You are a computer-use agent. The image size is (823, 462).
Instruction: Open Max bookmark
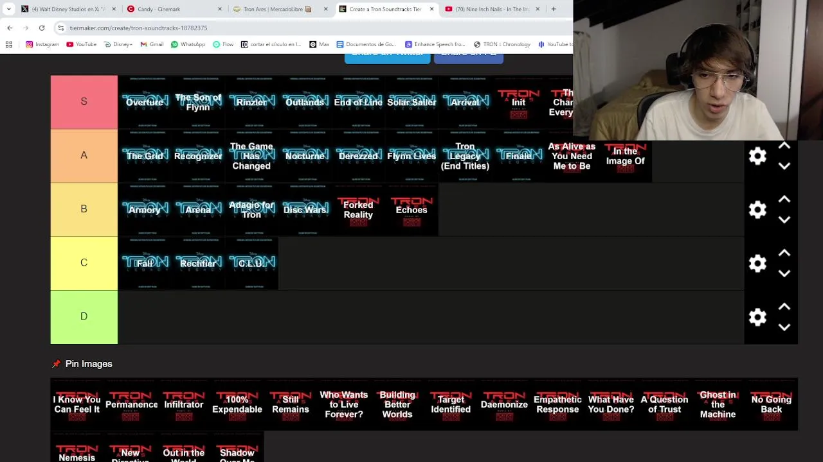320,44
